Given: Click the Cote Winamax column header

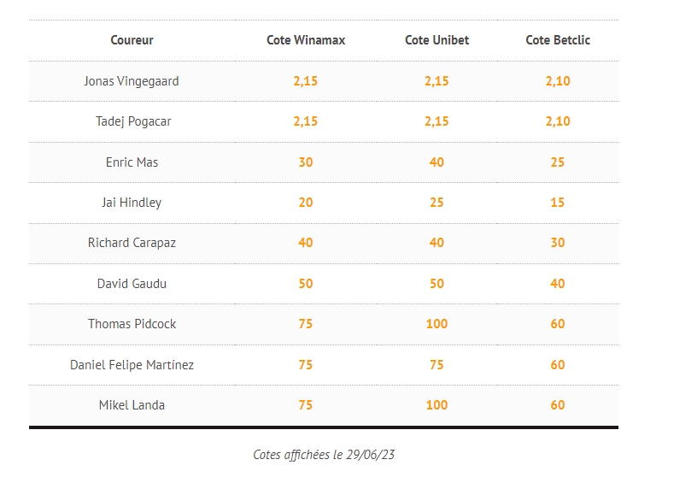Looking at the screenshot, I should coord(306,40).
